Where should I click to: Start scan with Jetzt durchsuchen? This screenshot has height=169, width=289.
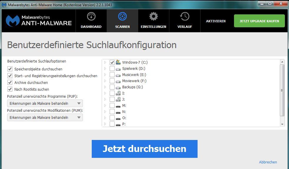(145, 149)
